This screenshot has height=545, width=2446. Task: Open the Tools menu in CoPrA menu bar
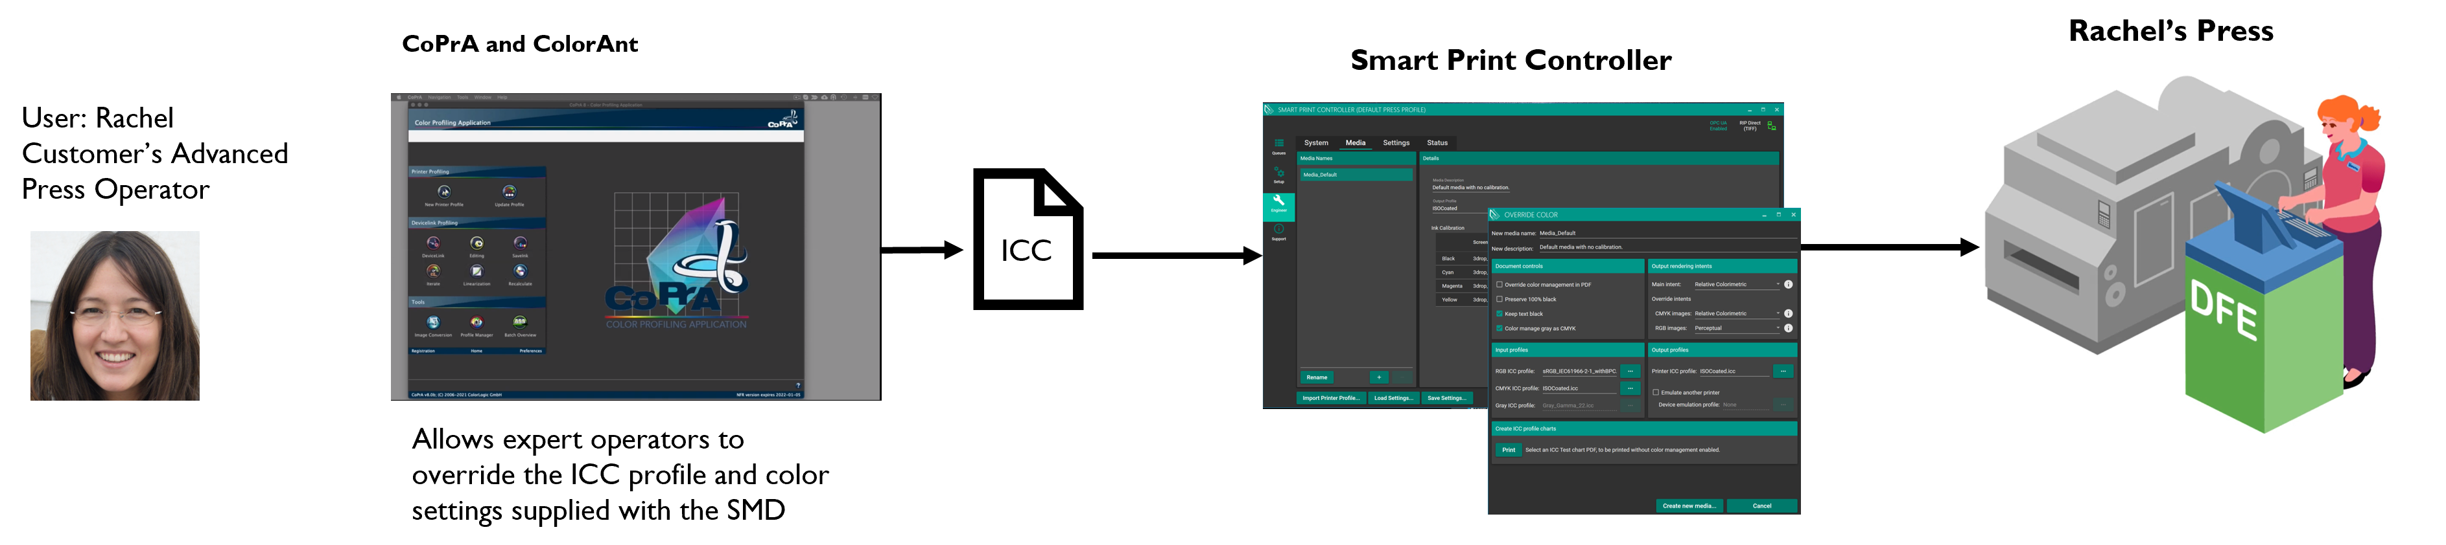pyautogui.click(x=462, y=96)
